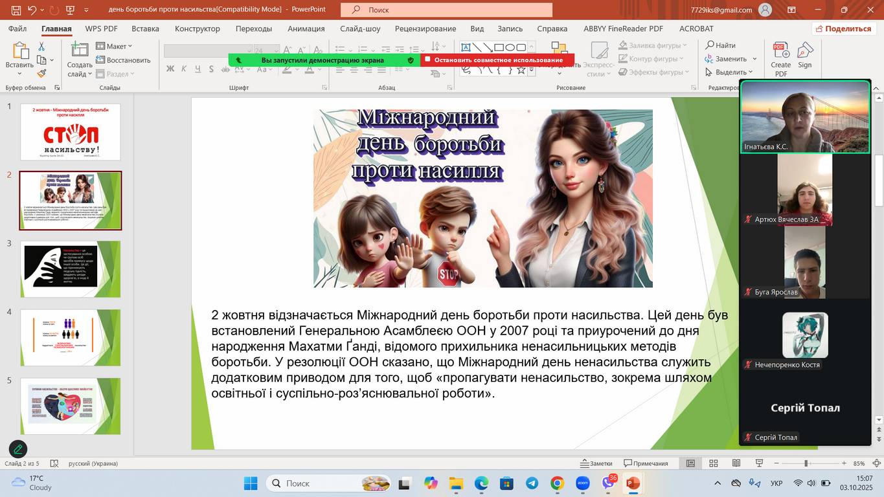
Task: Select the Format Painter brush icon
Action: (41, 74)
